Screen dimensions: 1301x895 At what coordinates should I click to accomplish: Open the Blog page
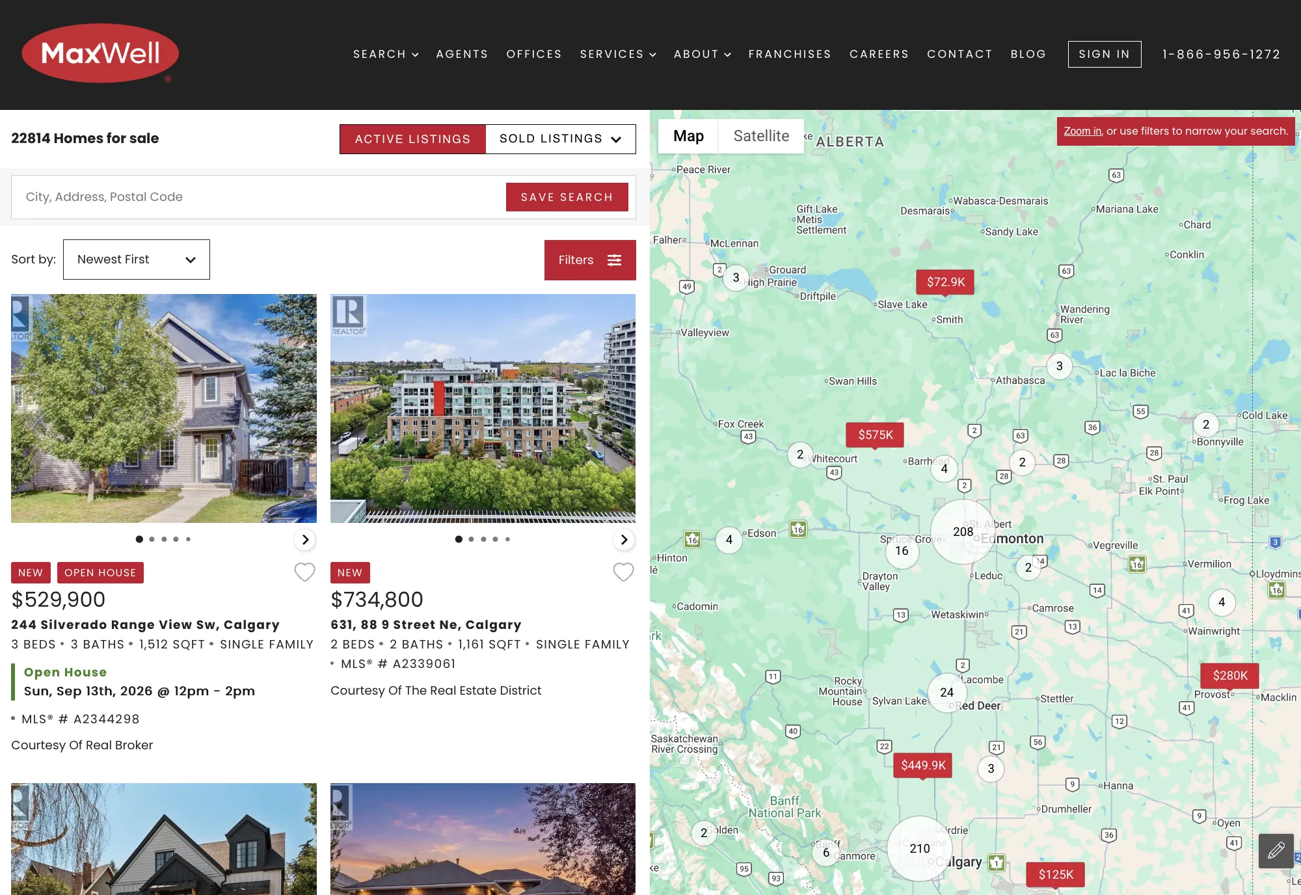coord(1028,54)
